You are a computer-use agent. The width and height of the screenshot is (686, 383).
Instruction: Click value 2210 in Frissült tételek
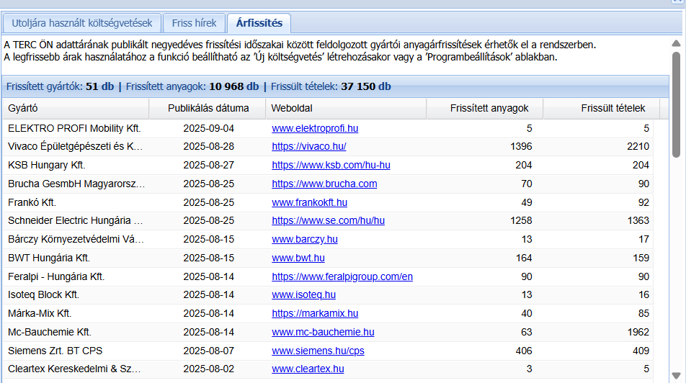click(638, 146)
